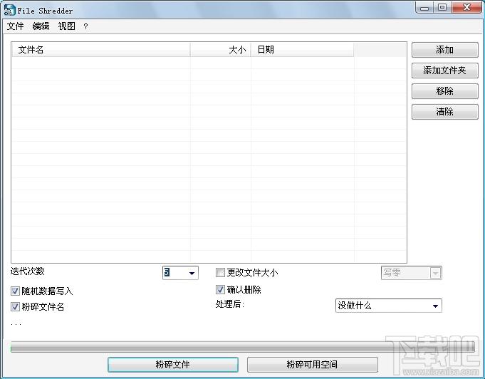Click the 清除 button
Screen dimensions: 485x379
point(445,112)
